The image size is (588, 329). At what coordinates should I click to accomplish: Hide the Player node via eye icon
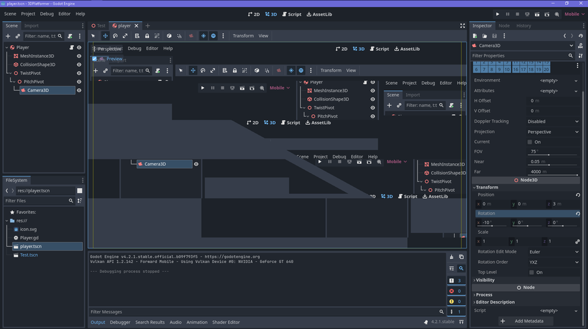point(79,48)
